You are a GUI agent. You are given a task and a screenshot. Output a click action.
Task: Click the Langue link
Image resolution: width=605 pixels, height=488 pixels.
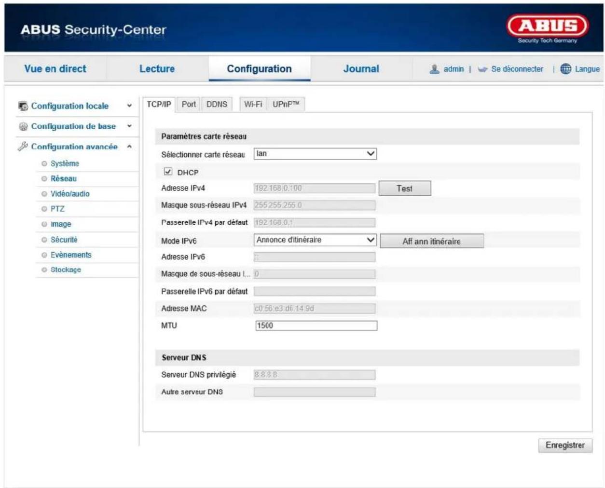click(587, 69)
